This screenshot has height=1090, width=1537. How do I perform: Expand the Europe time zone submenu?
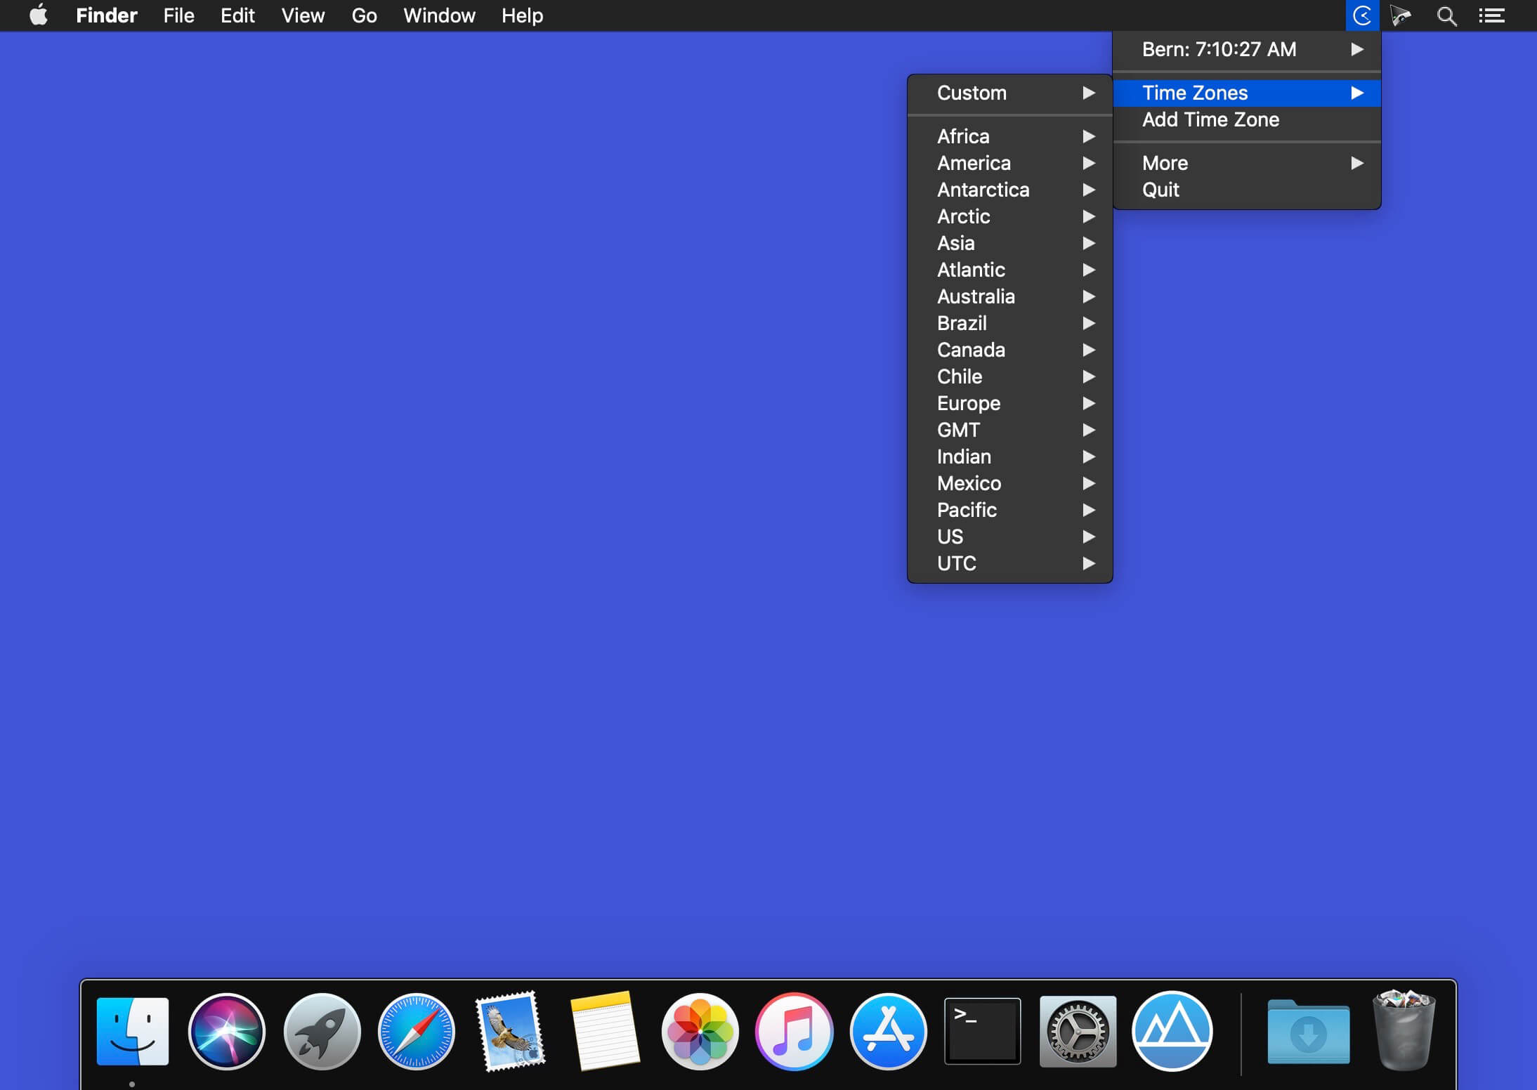tap(1009, 403)
